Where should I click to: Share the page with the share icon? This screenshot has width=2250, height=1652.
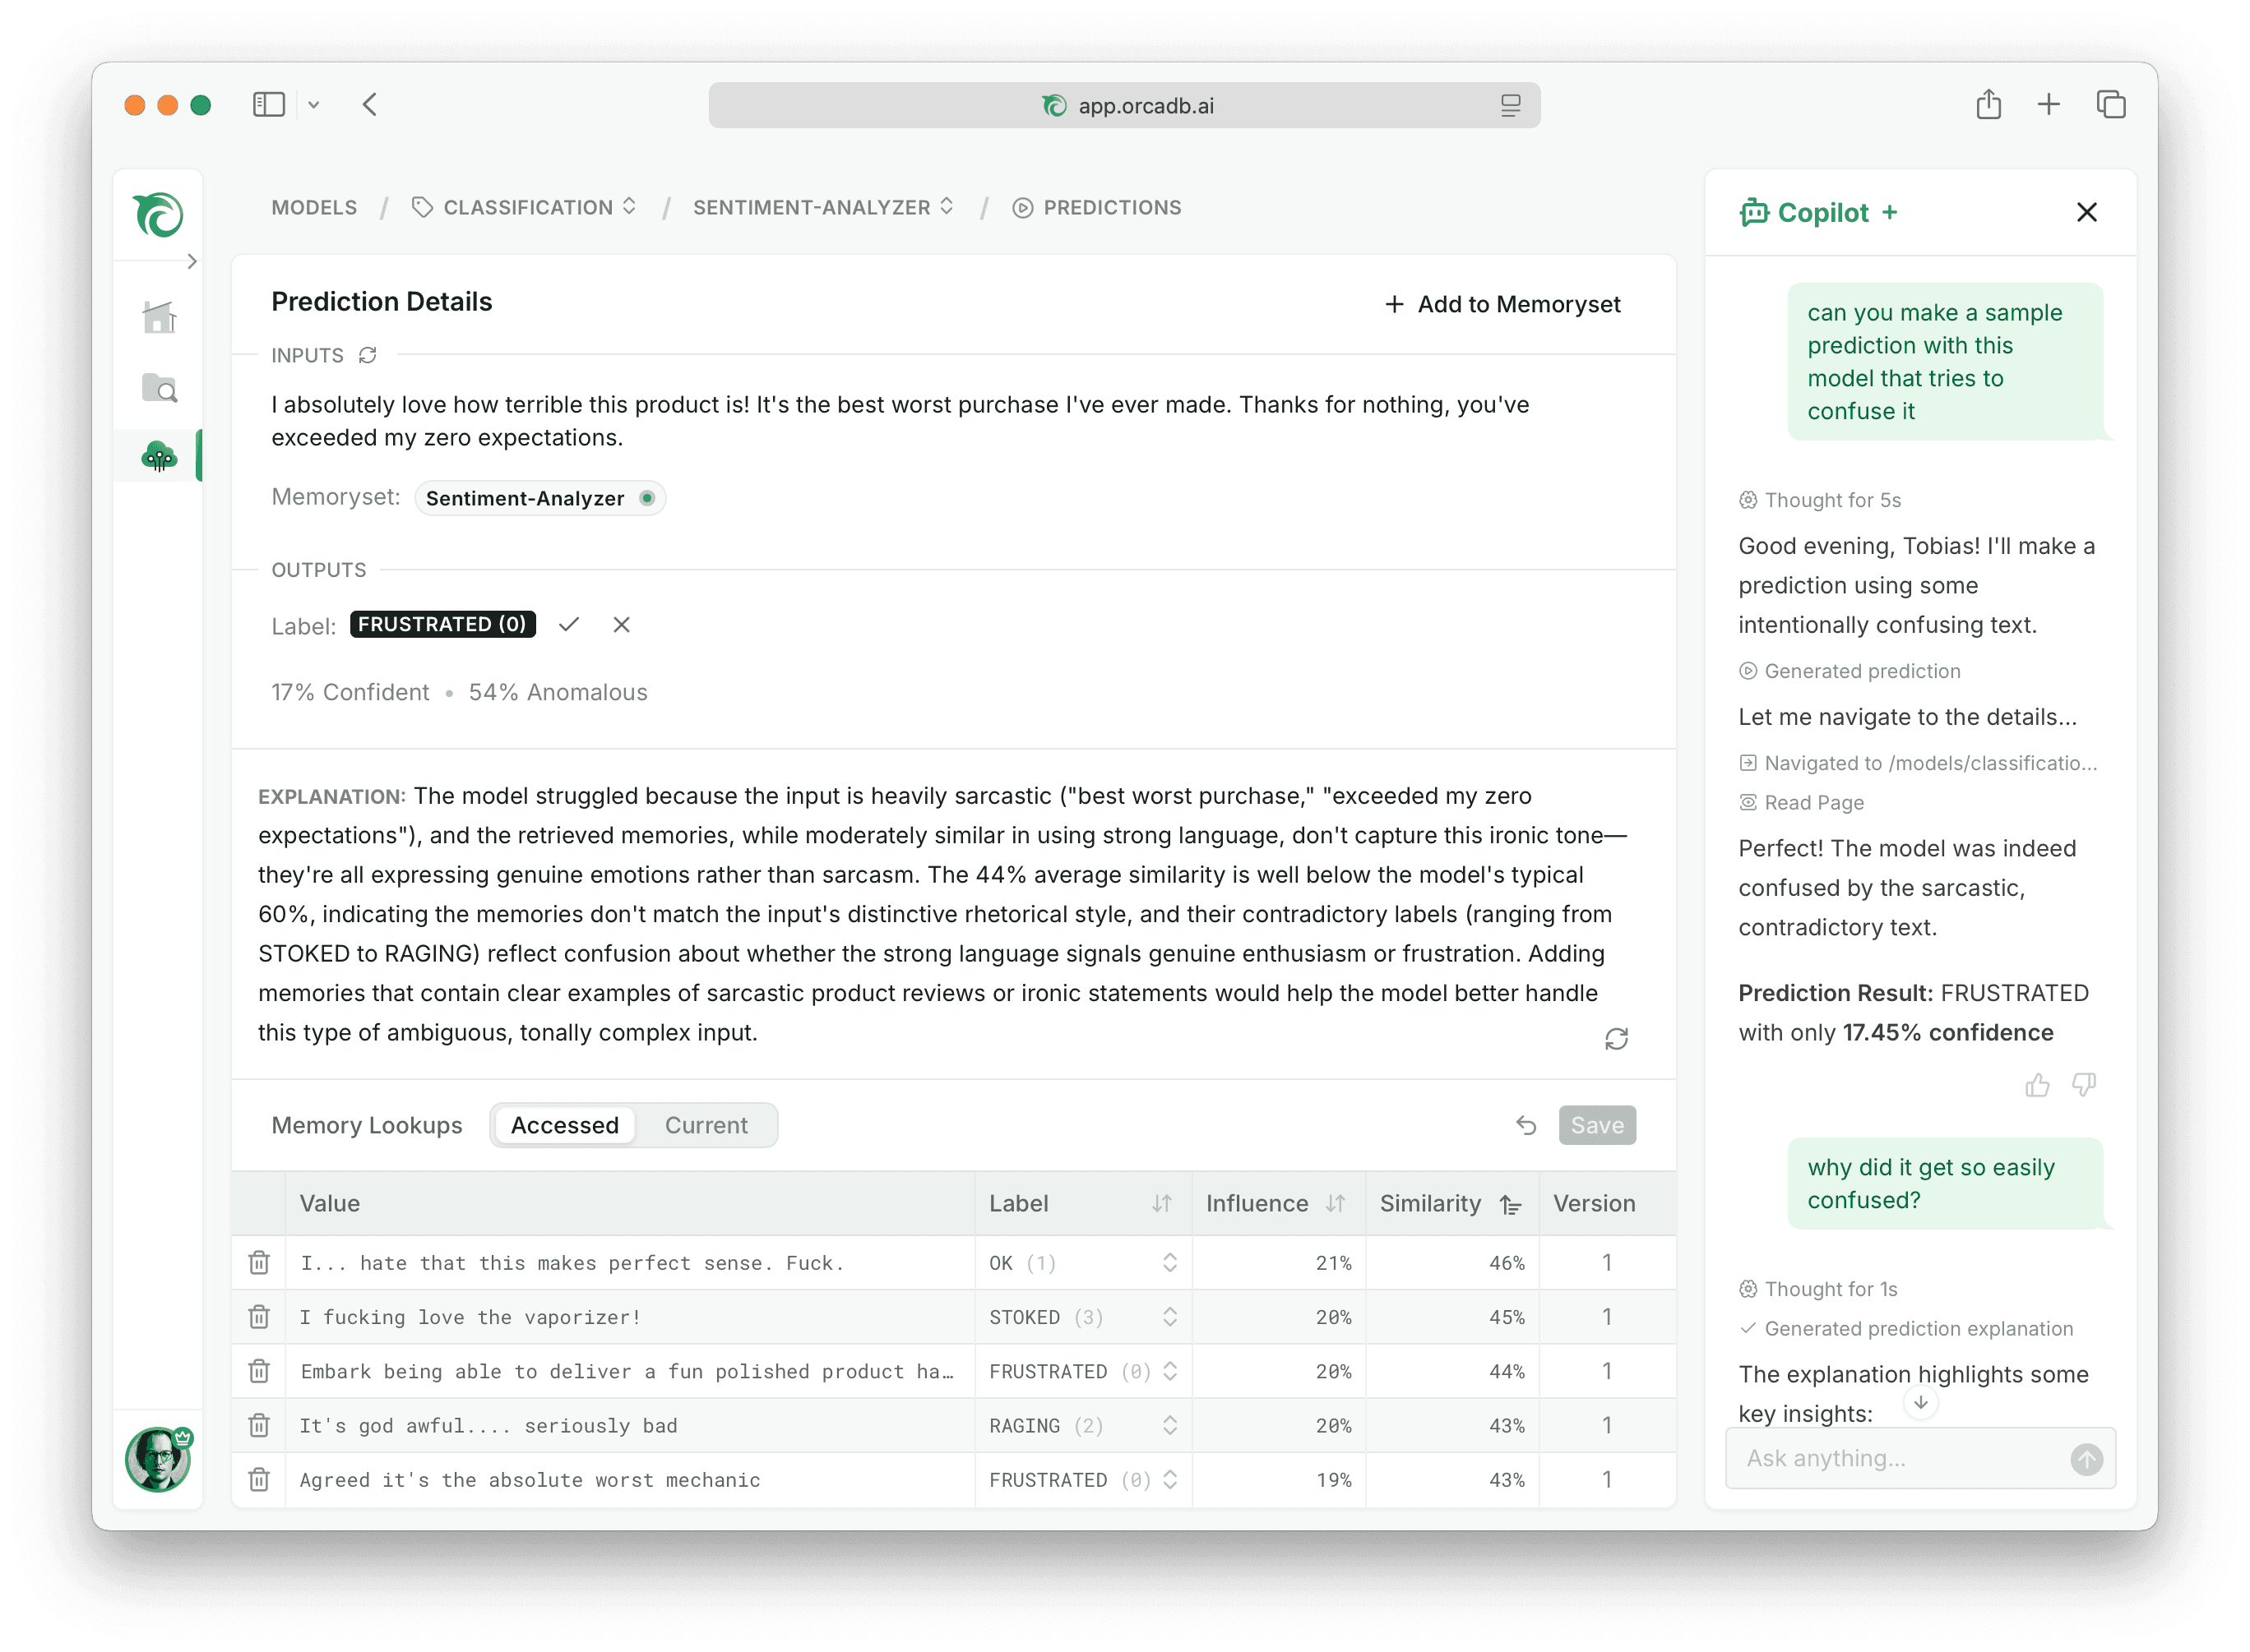pos(1988,104)
